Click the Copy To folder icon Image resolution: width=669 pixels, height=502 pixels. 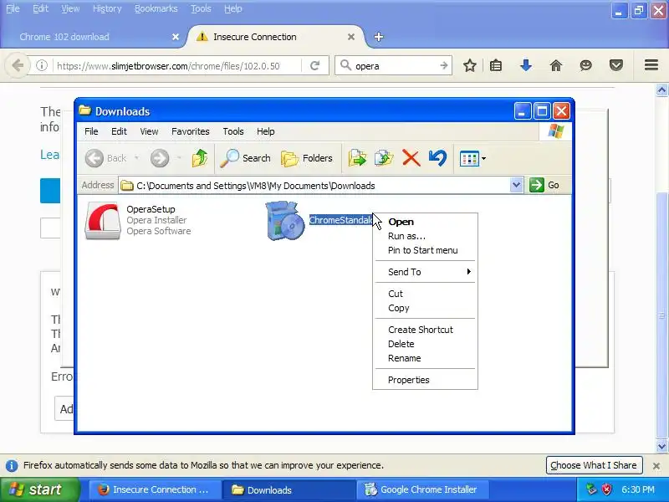tap(384, 158)
